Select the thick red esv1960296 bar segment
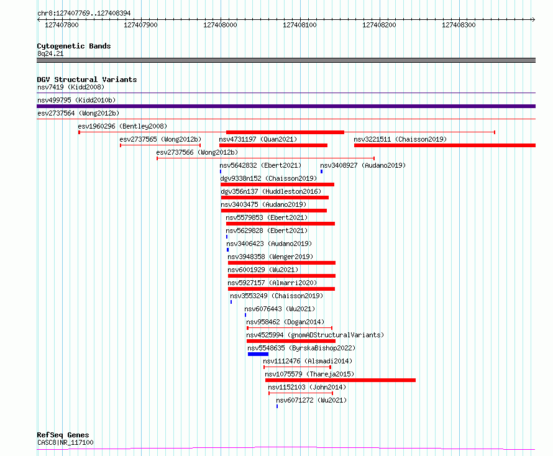This screenshot has width=553, height=456. click(285, 132)
